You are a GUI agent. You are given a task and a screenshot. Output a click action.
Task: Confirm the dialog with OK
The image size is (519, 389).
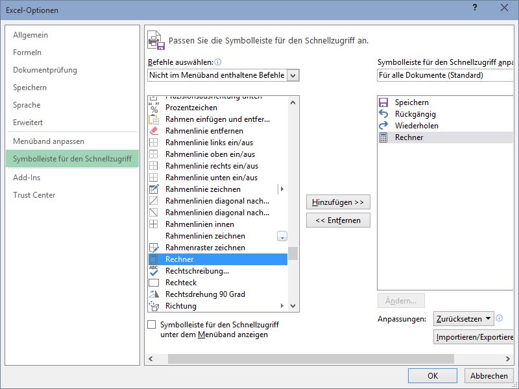(x=433, y=376)
